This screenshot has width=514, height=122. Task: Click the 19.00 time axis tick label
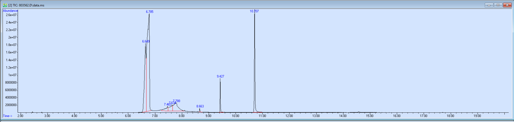(x=477, y=116)
